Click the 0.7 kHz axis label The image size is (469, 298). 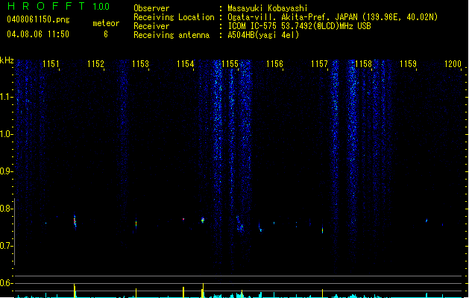coord(6,246)
